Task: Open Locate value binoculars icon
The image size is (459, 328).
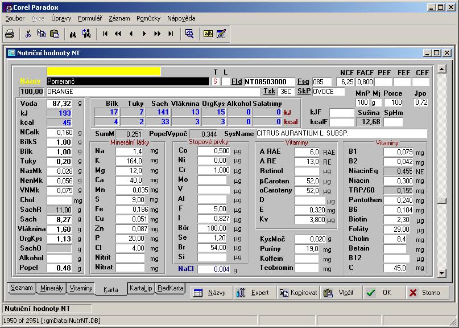Action: (x=73, y=34)
